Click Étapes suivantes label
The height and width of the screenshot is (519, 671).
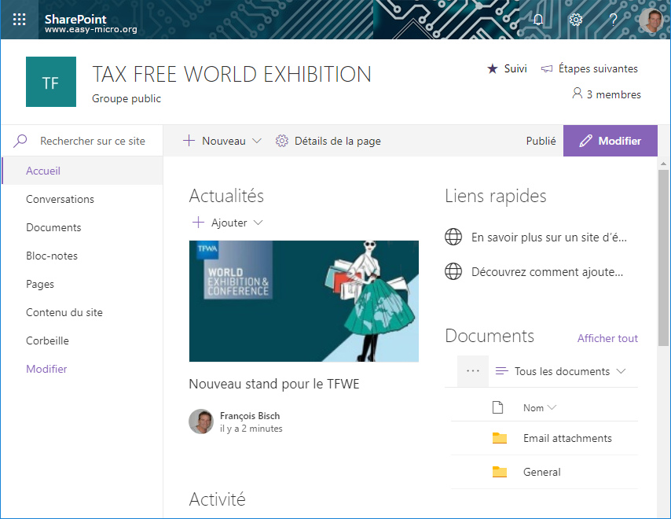click(598, 68)
